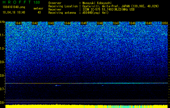Click the date stamp 10.04.16 10:40

(14, 12)
